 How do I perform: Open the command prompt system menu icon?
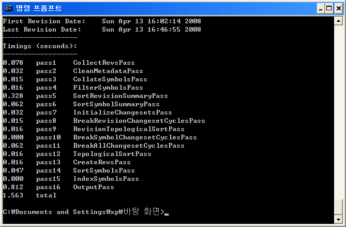tap(8, 8)
